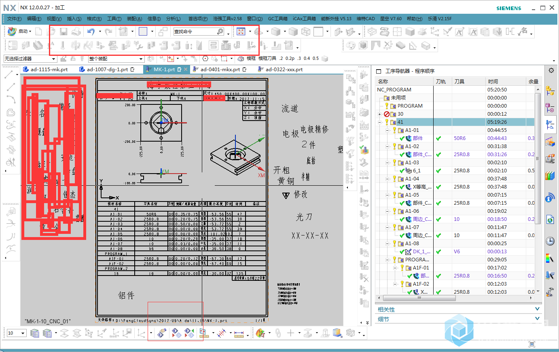Click the line tool in left toolbar
The height and width of the screenshot is (352, 559).
11,87
